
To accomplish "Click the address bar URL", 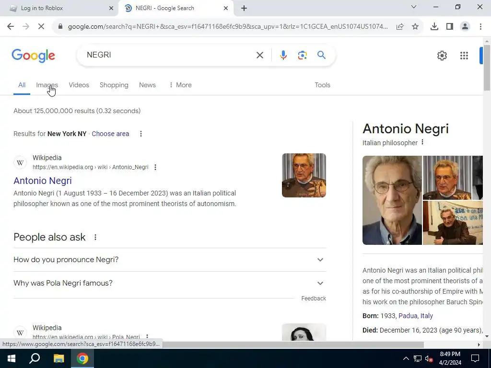I will 228,27.
